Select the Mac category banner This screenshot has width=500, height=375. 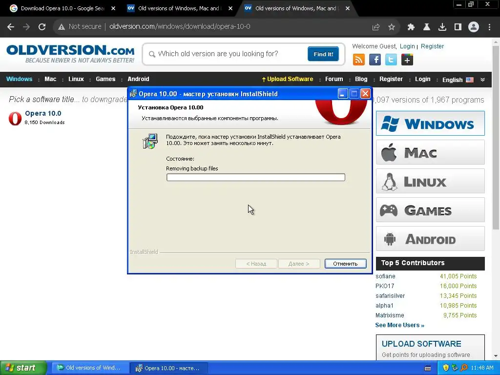click(430, 152)
